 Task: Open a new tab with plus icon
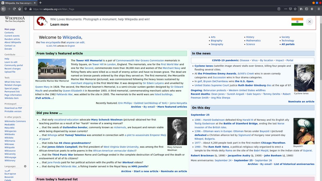pos(40,3)
